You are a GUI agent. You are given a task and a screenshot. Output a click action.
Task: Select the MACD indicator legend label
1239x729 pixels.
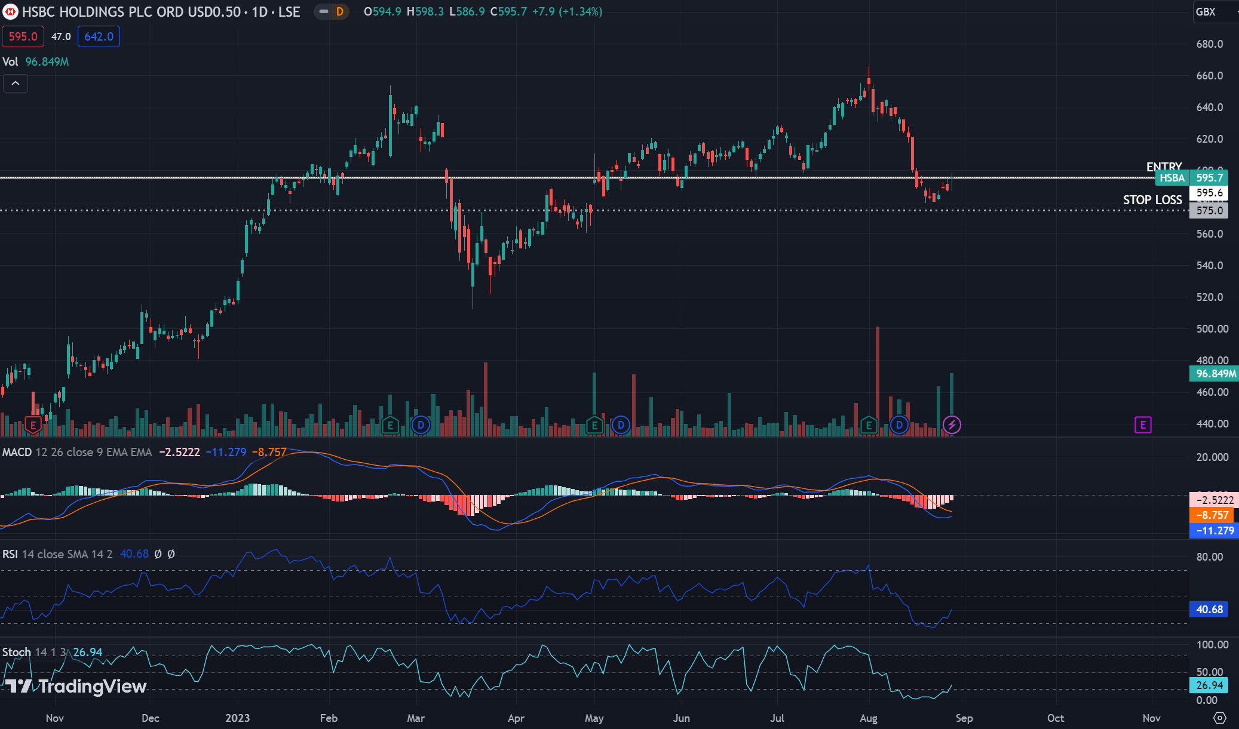[x=17, y=452]
